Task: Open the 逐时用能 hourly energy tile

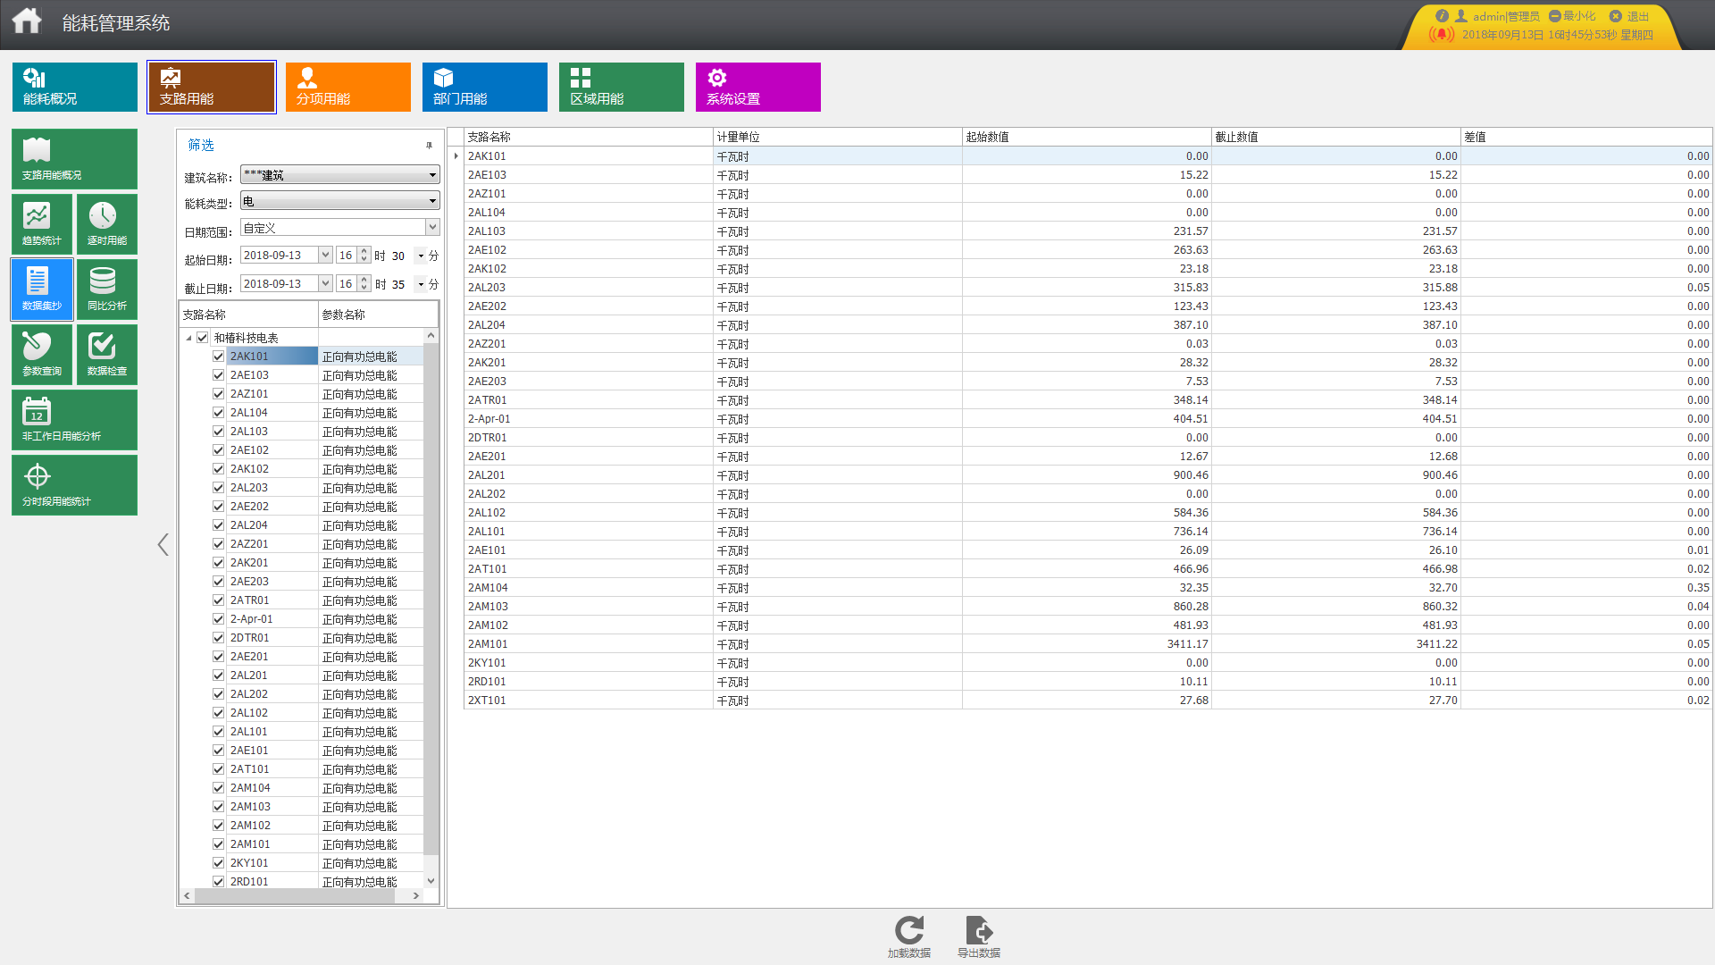Action: pos(106,223)
